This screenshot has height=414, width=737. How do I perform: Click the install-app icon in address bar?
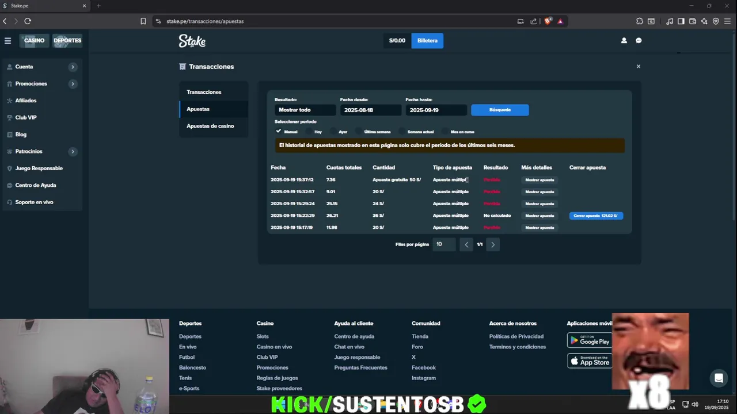521,21
